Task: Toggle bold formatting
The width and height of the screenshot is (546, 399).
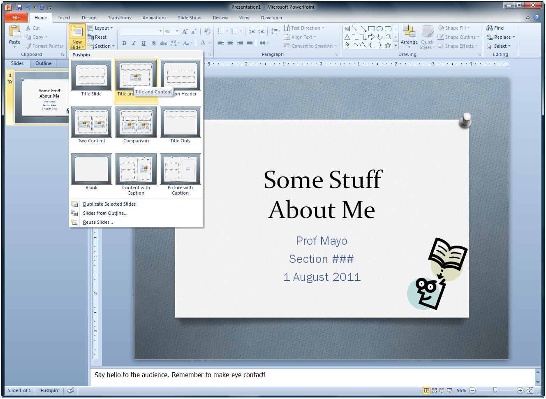Action: click(124, 43)
